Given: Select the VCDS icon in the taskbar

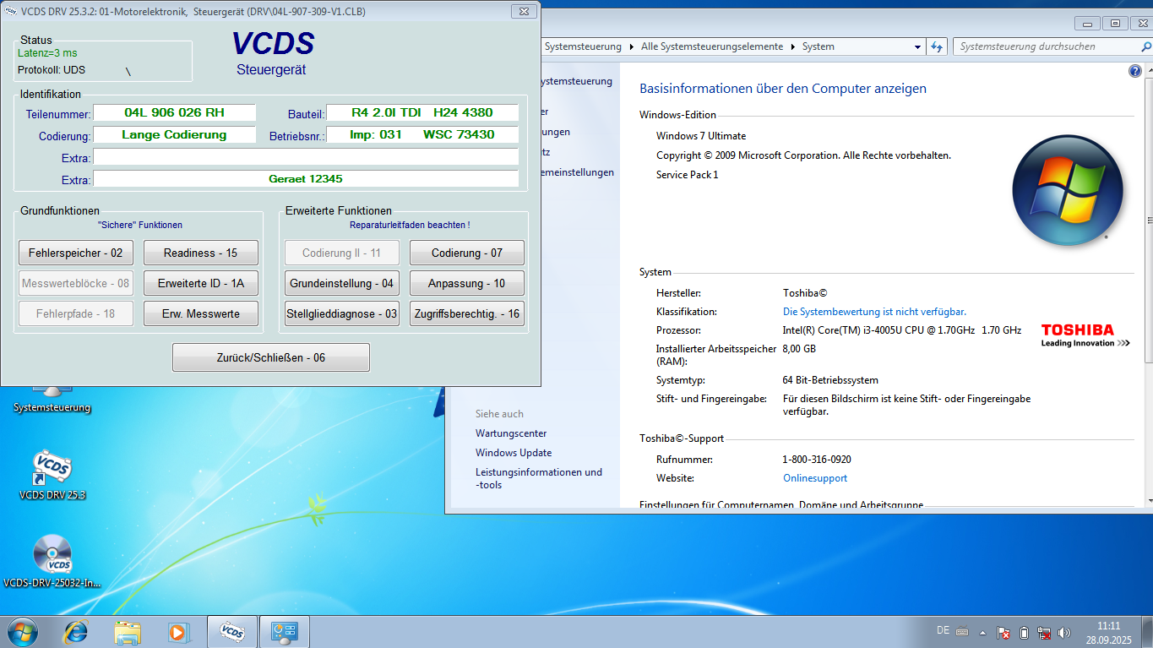Looking at the screenshot, I should click(232, 632).
